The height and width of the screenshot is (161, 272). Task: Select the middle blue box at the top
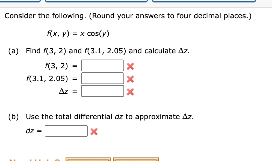click(x=96, y=2)
